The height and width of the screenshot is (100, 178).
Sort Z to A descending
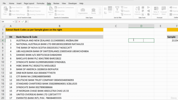tap(105, 13)
